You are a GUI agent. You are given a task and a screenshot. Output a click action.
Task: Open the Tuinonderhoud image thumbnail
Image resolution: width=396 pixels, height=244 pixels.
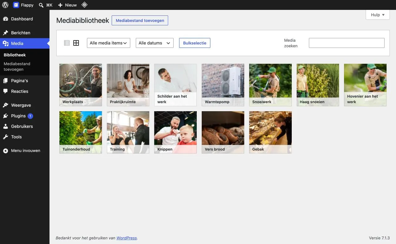click(x=80, y=132)
